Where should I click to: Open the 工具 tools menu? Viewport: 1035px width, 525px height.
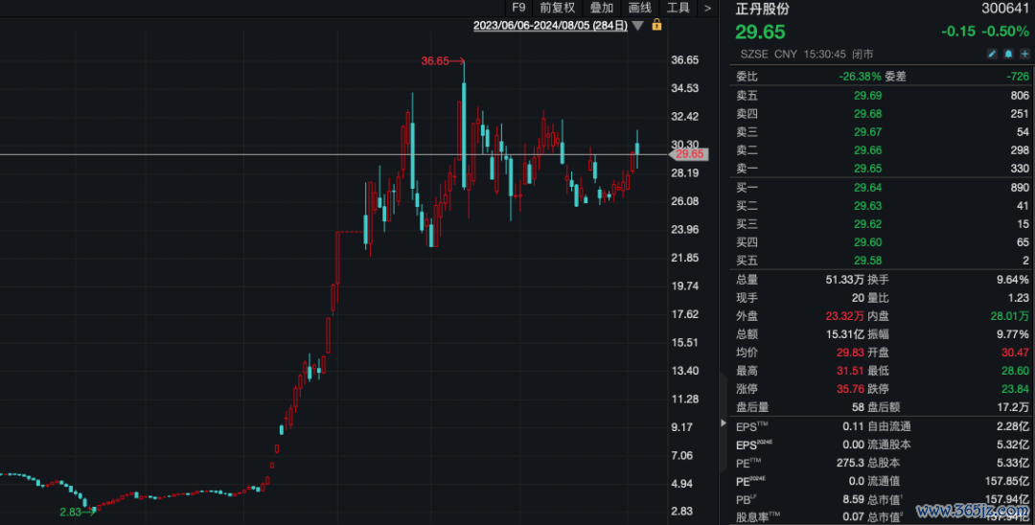678,8
